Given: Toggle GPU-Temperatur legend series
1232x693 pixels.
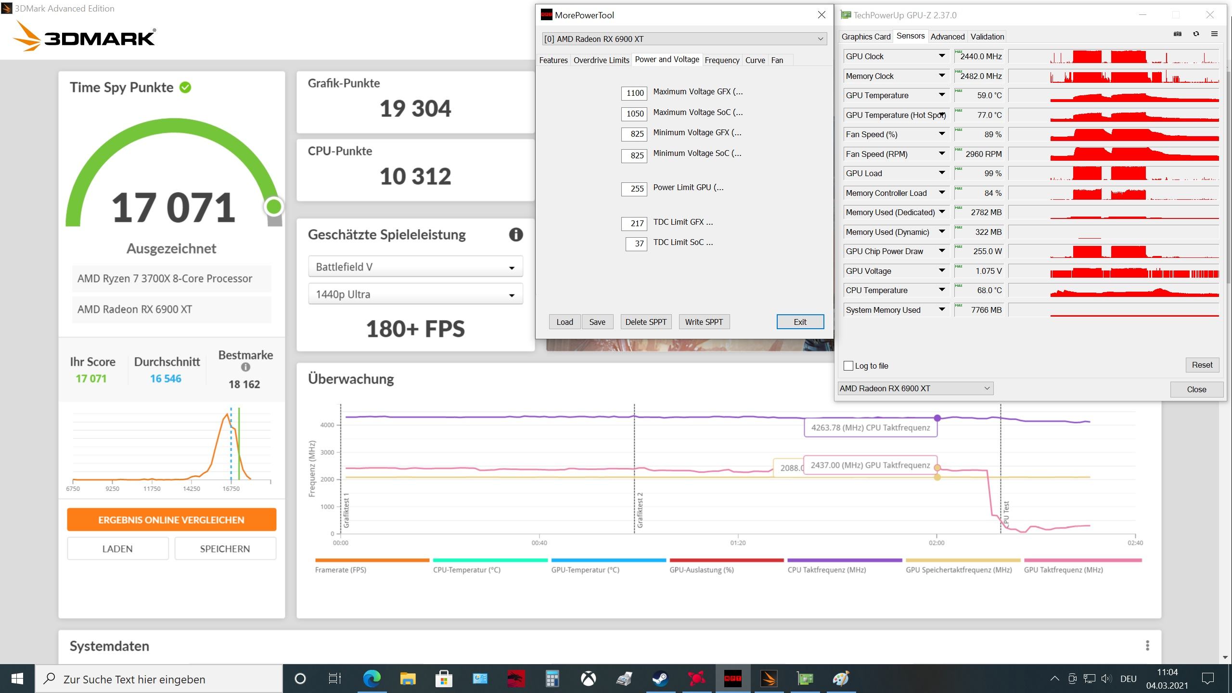Looking at the screenshot, I should (608, 566).
